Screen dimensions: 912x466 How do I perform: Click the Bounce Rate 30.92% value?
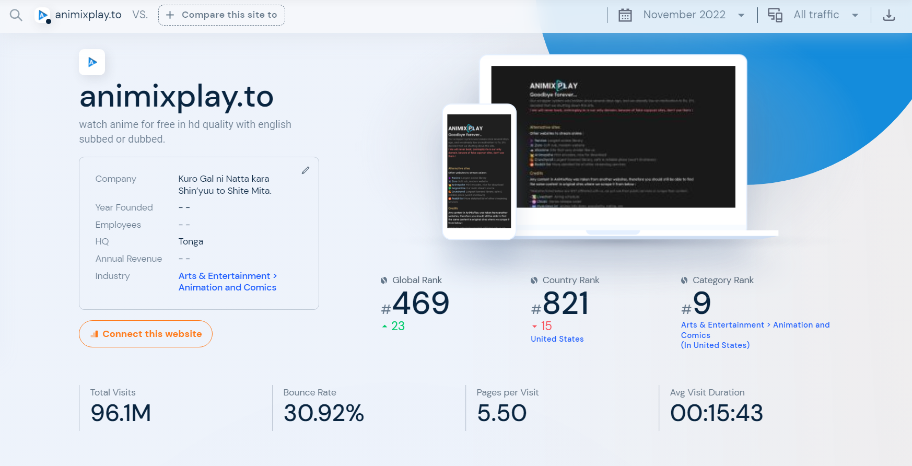point(324,413)
